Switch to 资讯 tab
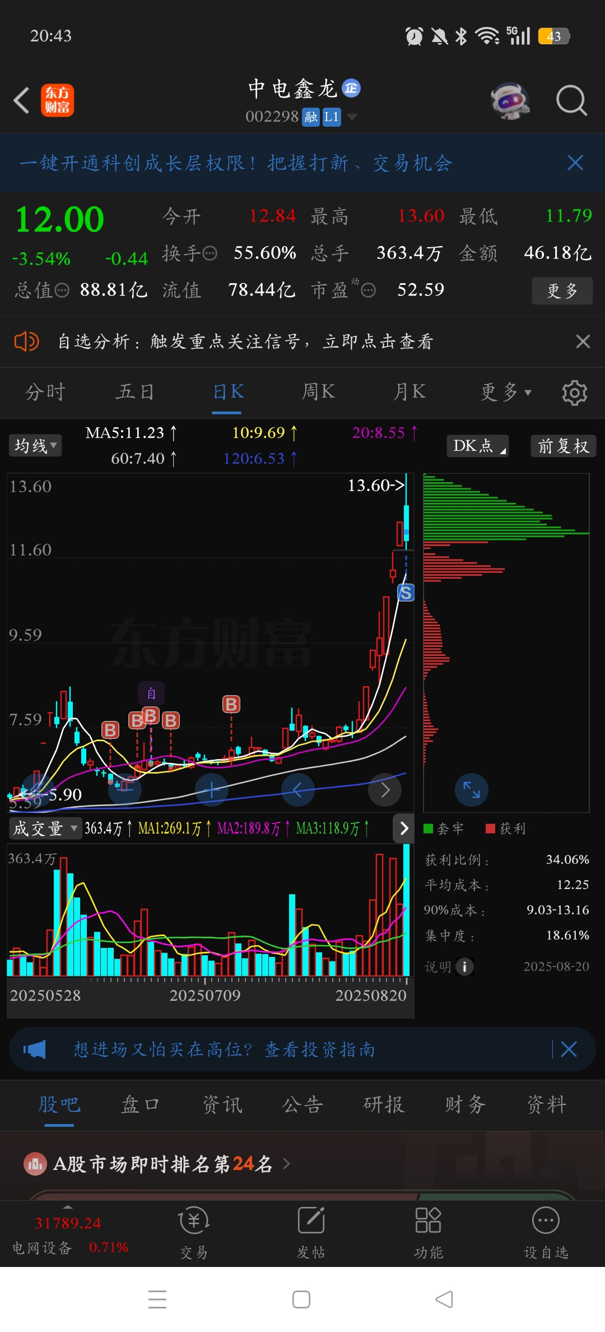Image resolution: width=605 pixels, height=1332 pixels. [222, 1104]
